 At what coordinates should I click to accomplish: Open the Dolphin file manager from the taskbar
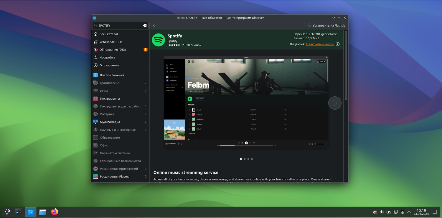[43, 212]
